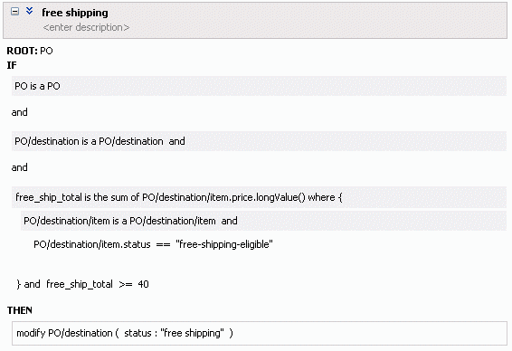Viewport: 512px width, 351px height.
Task: Select the rule name free shipping
Action: pyautogui.click(x=75, y=13)
